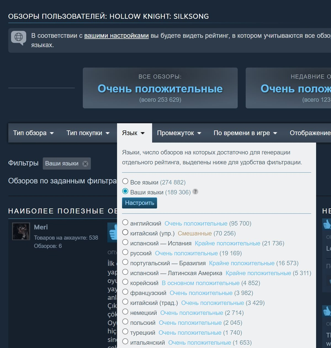This screenshot has height=348, width=331.
Task: Select the 'Все языки' radio button
Action: 125,181
